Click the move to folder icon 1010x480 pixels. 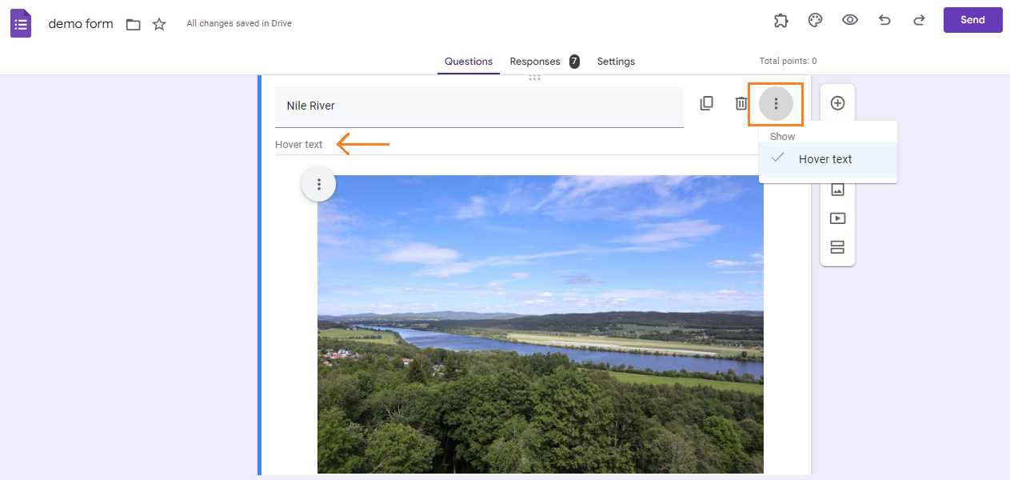[x=134, y=24]
